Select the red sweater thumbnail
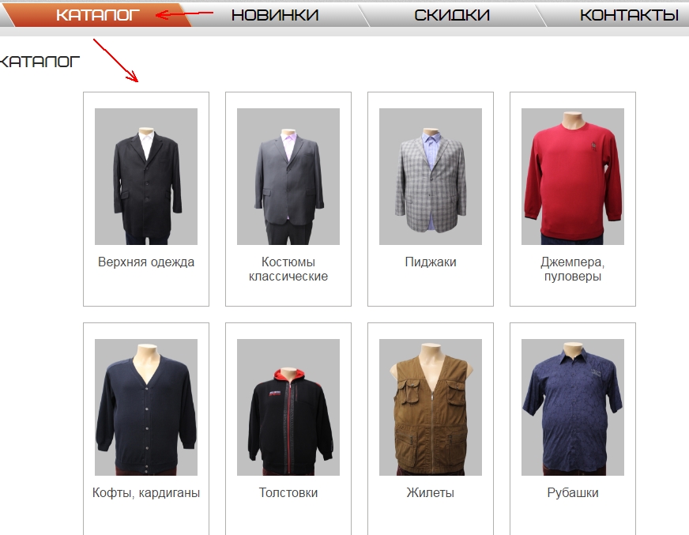Viewport: 689px width, 535px height. (573, 176)
